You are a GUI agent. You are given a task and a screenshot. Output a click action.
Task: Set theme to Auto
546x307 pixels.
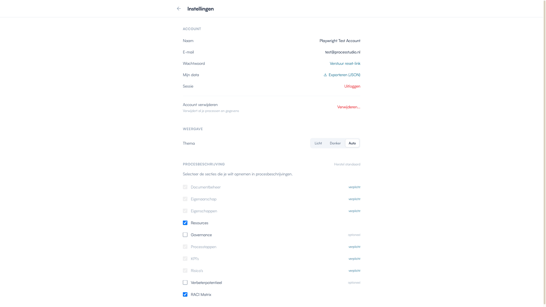tap(352, 143)
